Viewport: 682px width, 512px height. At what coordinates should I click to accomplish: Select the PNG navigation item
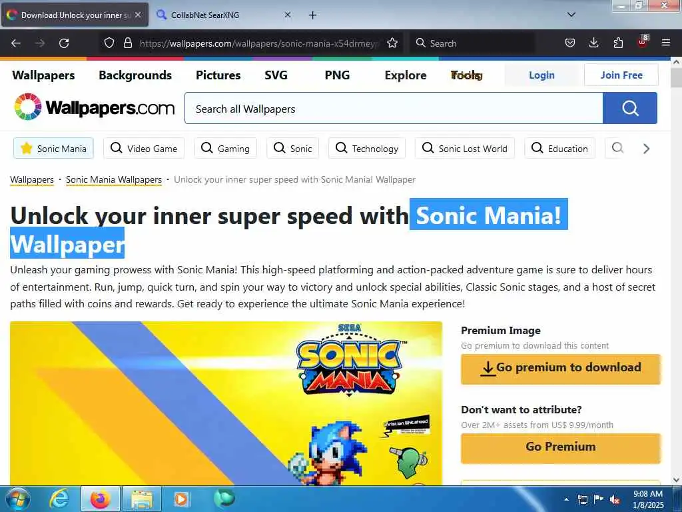coord(337,75)
